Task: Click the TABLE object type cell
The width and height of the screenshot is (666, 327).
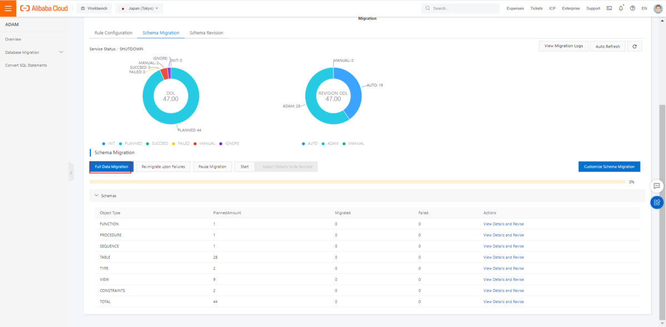Action: point(105,257)
